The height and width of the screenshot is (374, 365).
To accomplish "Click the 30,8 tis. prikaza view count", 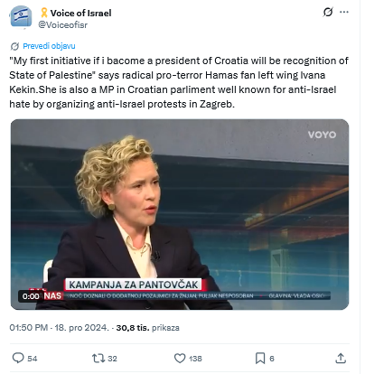I will [147, 327].
